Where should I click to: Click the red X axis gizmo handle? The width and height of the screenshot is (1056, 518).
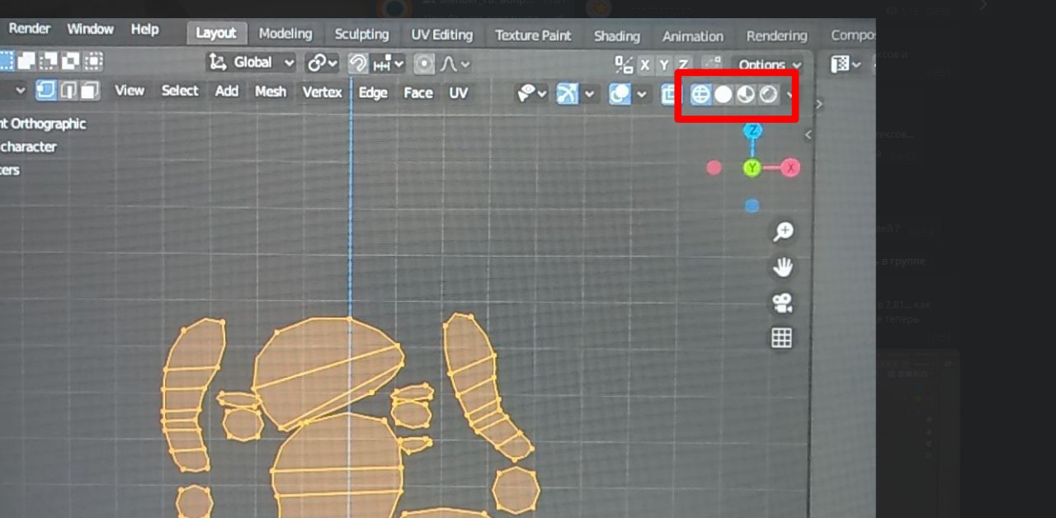point(790,168)
